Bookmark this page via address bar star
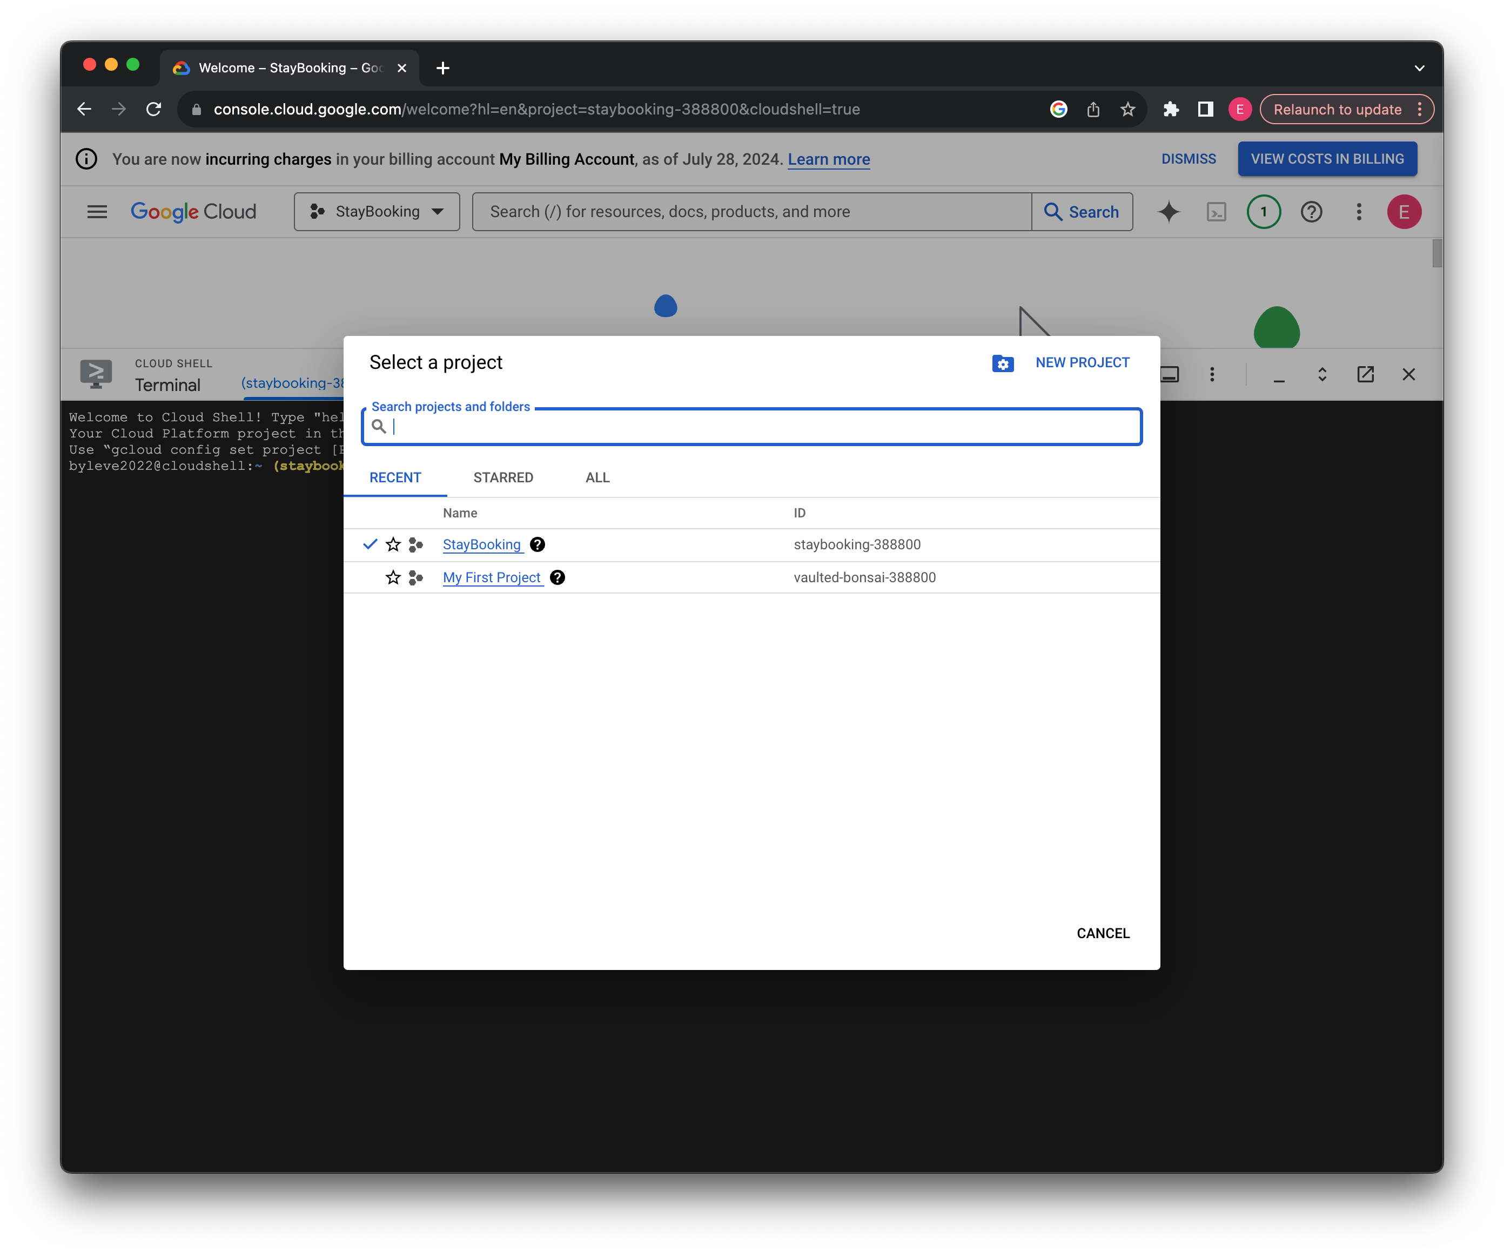The image size is (1504, 1253). [1127, 109]
